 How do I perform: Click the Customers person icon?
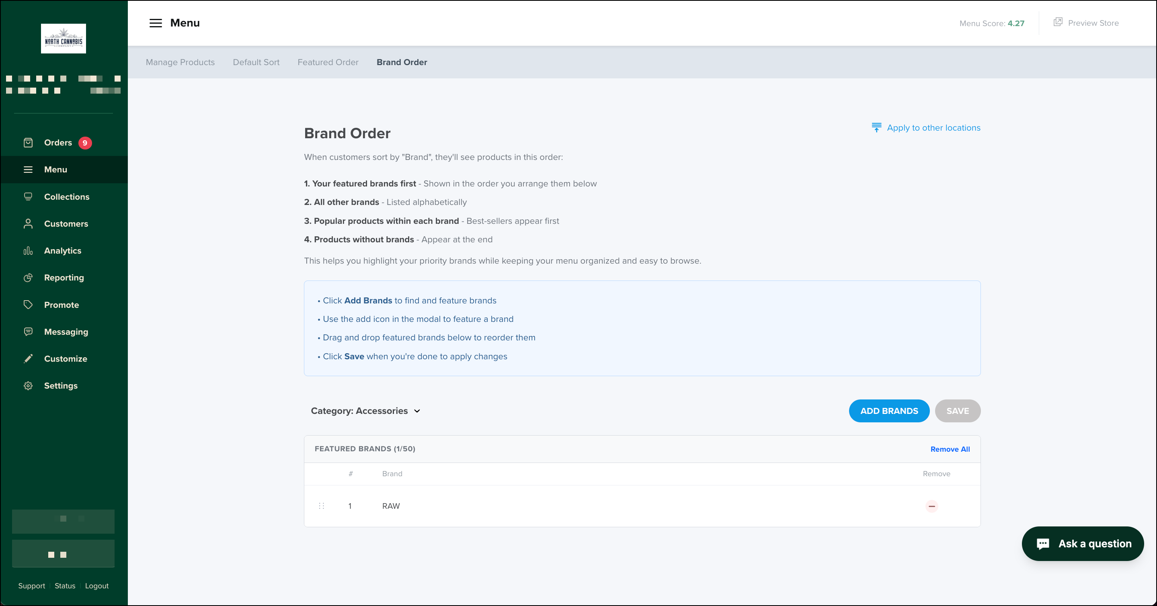tap(28, 223)
